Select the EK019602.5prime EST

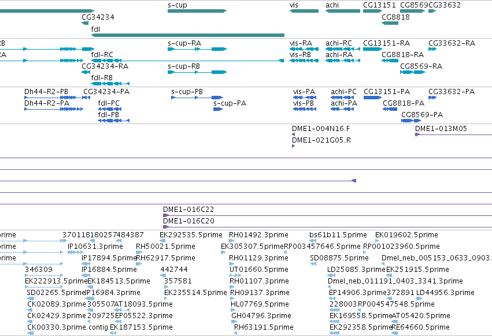(377, 241)
